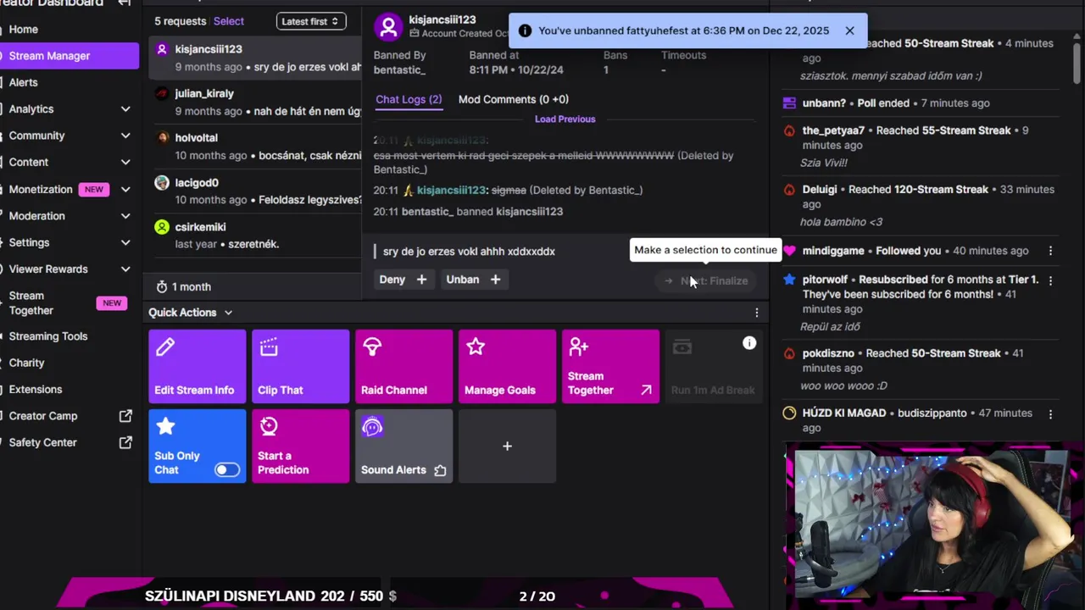Add new quick action plus tile
The height and width of the screenshot is (610, 1085).
[508, 446]
